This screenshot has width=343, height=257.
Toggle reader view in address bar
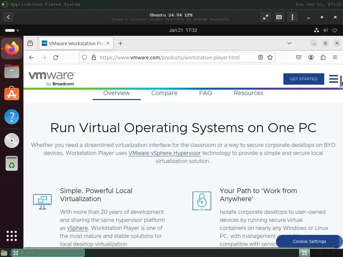[x=260, y=58]
